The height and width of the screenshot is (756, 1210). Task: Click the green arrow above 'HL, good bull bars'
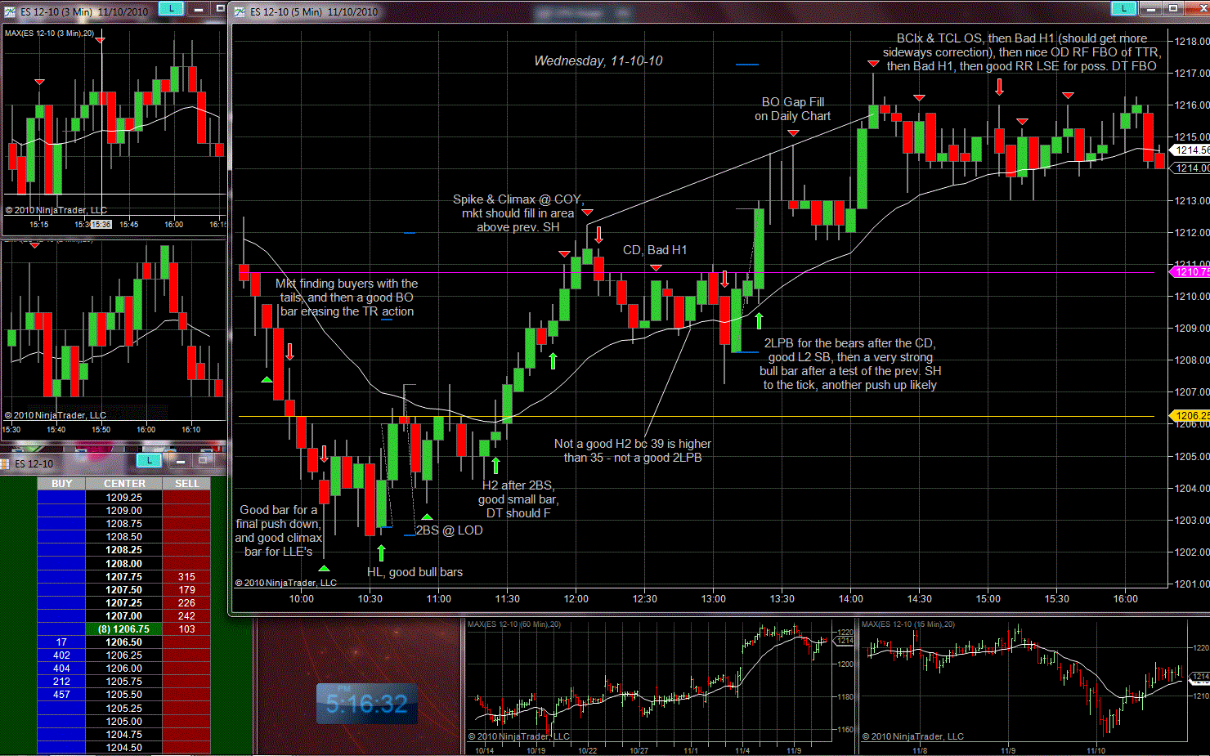tap(381, 553)
